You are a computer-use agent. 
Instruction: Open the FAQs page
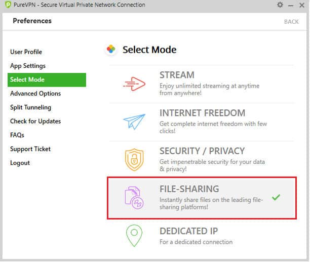click(x=17, y=135)
